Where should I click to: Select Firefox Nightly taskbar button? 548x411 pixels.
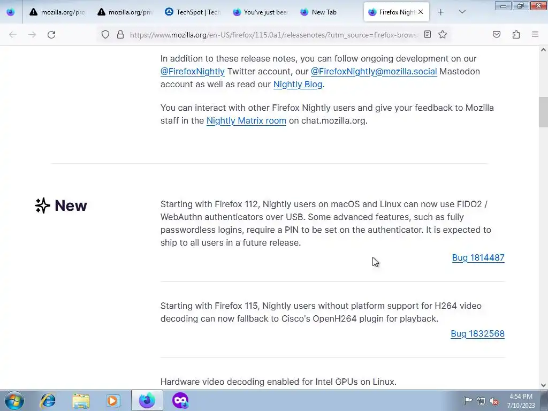(x=147, y=400)
